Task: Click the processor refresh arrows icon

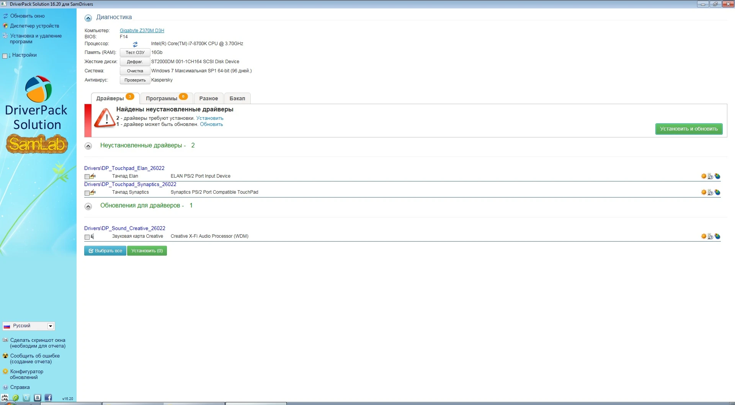Action: pyautogui.click(x=135, y=44)
